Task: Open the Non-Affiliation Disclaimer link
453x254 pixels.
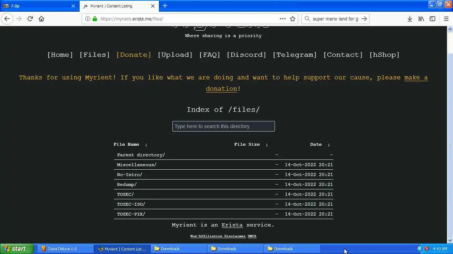Action: pyautogui.click(x=218, y=236)
